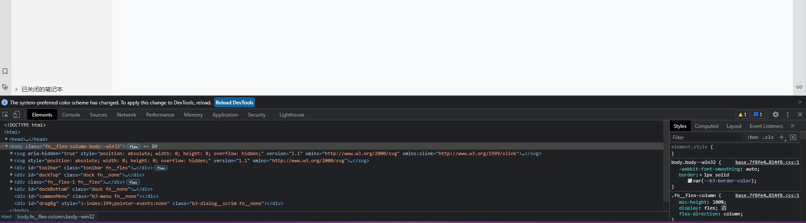Click the backlink icon in right dock

799,87
